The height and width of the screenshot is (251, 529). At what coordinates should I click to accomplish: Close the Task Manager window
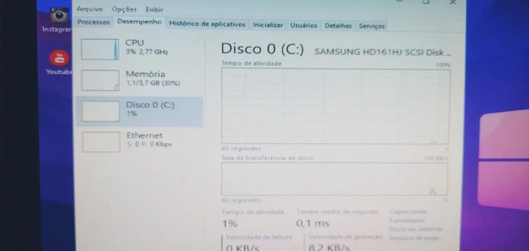point(453,2)
